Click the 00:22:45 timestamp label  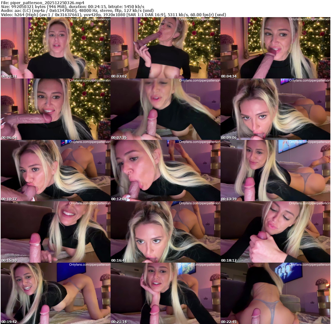[x=229, y=322]
